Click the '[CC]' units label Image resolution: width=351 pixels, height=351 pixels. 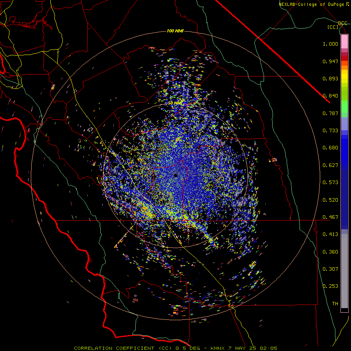pyautogui.click(x=333, y=27)
